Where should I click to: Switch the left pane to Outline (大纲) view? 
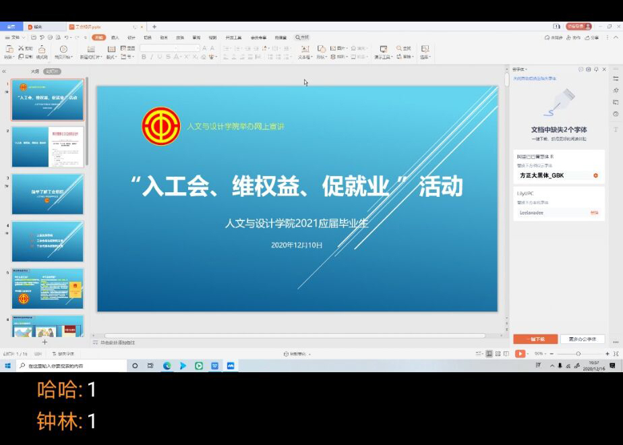pos(35,71)
